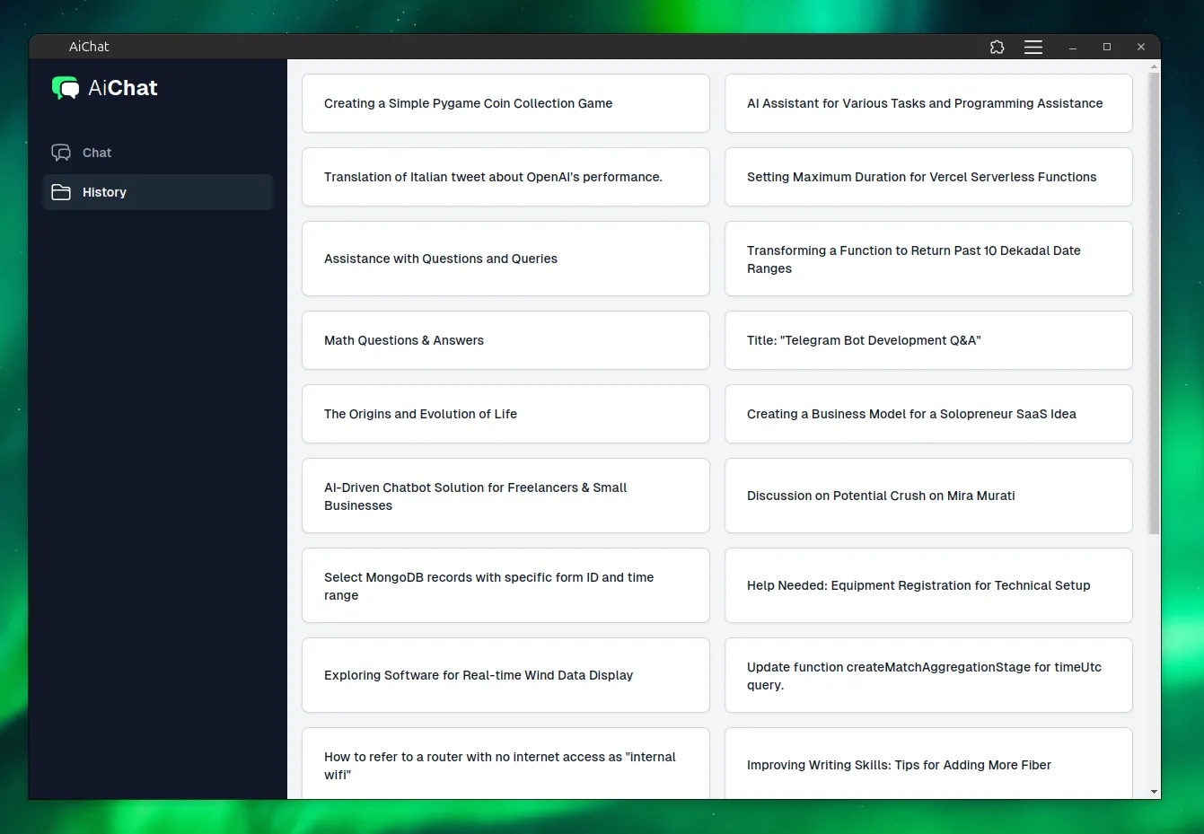Open Discussion on Potential Crush on Mira Murati
Viewport: 1204px width, 834px height.
(928, 496)
